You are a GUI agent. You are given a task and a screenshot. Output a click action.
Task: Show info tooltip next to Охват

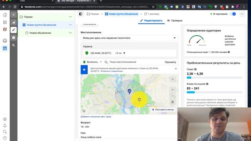[195, 69]
